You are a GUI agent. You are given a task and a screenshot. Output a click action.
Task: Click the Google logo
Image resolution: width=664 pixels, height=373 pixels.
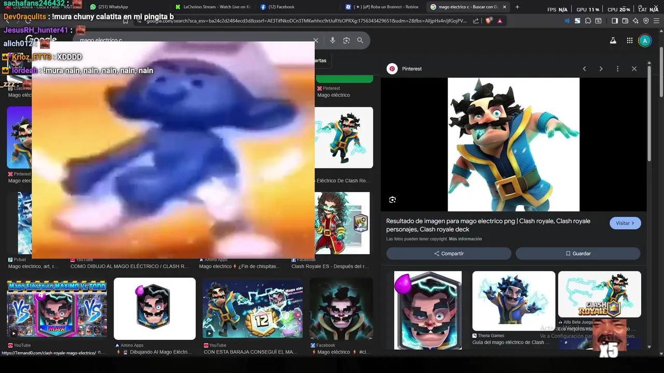pos(41,40)
